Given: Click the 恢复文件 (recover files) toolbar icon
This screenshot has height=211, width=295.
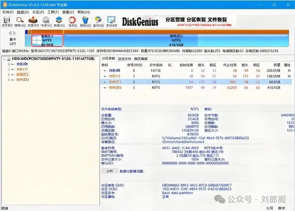Looking at the screenshot, I should coord(33,20).
